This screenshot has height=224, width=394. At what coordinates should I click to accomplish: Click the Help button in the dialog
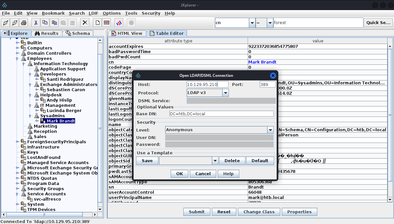click(229, 174)
